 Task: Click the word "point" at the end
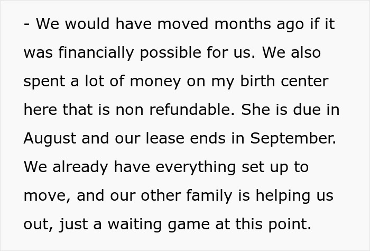[289, 224]
